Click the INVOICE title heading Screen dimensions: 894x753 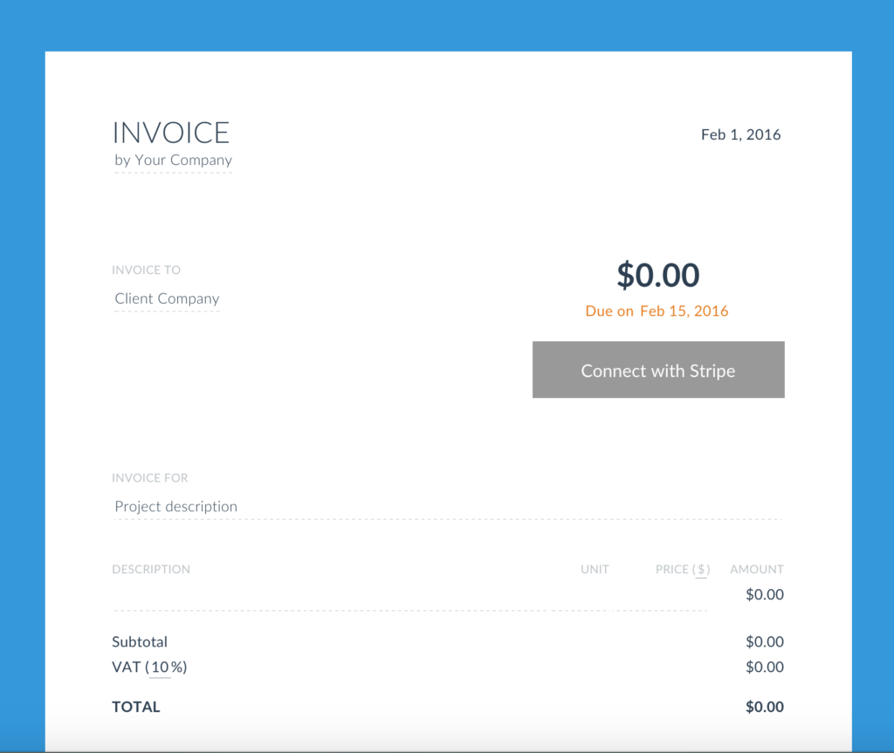click(171, 133)
